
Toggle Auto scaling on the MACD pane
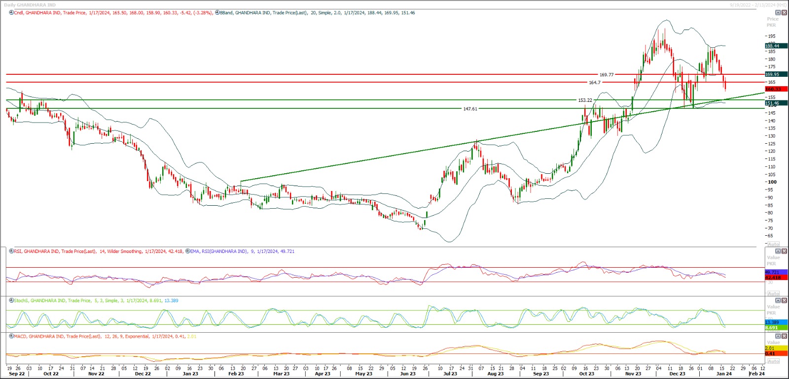774,361
